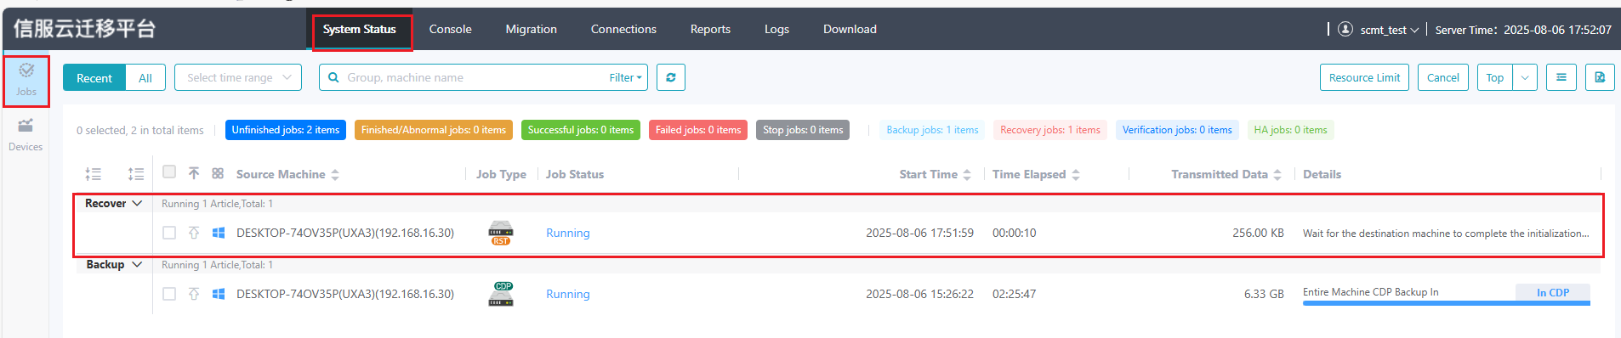Collapse the Backup job group
The image size is (1621, 338).
tap(137, 265)
